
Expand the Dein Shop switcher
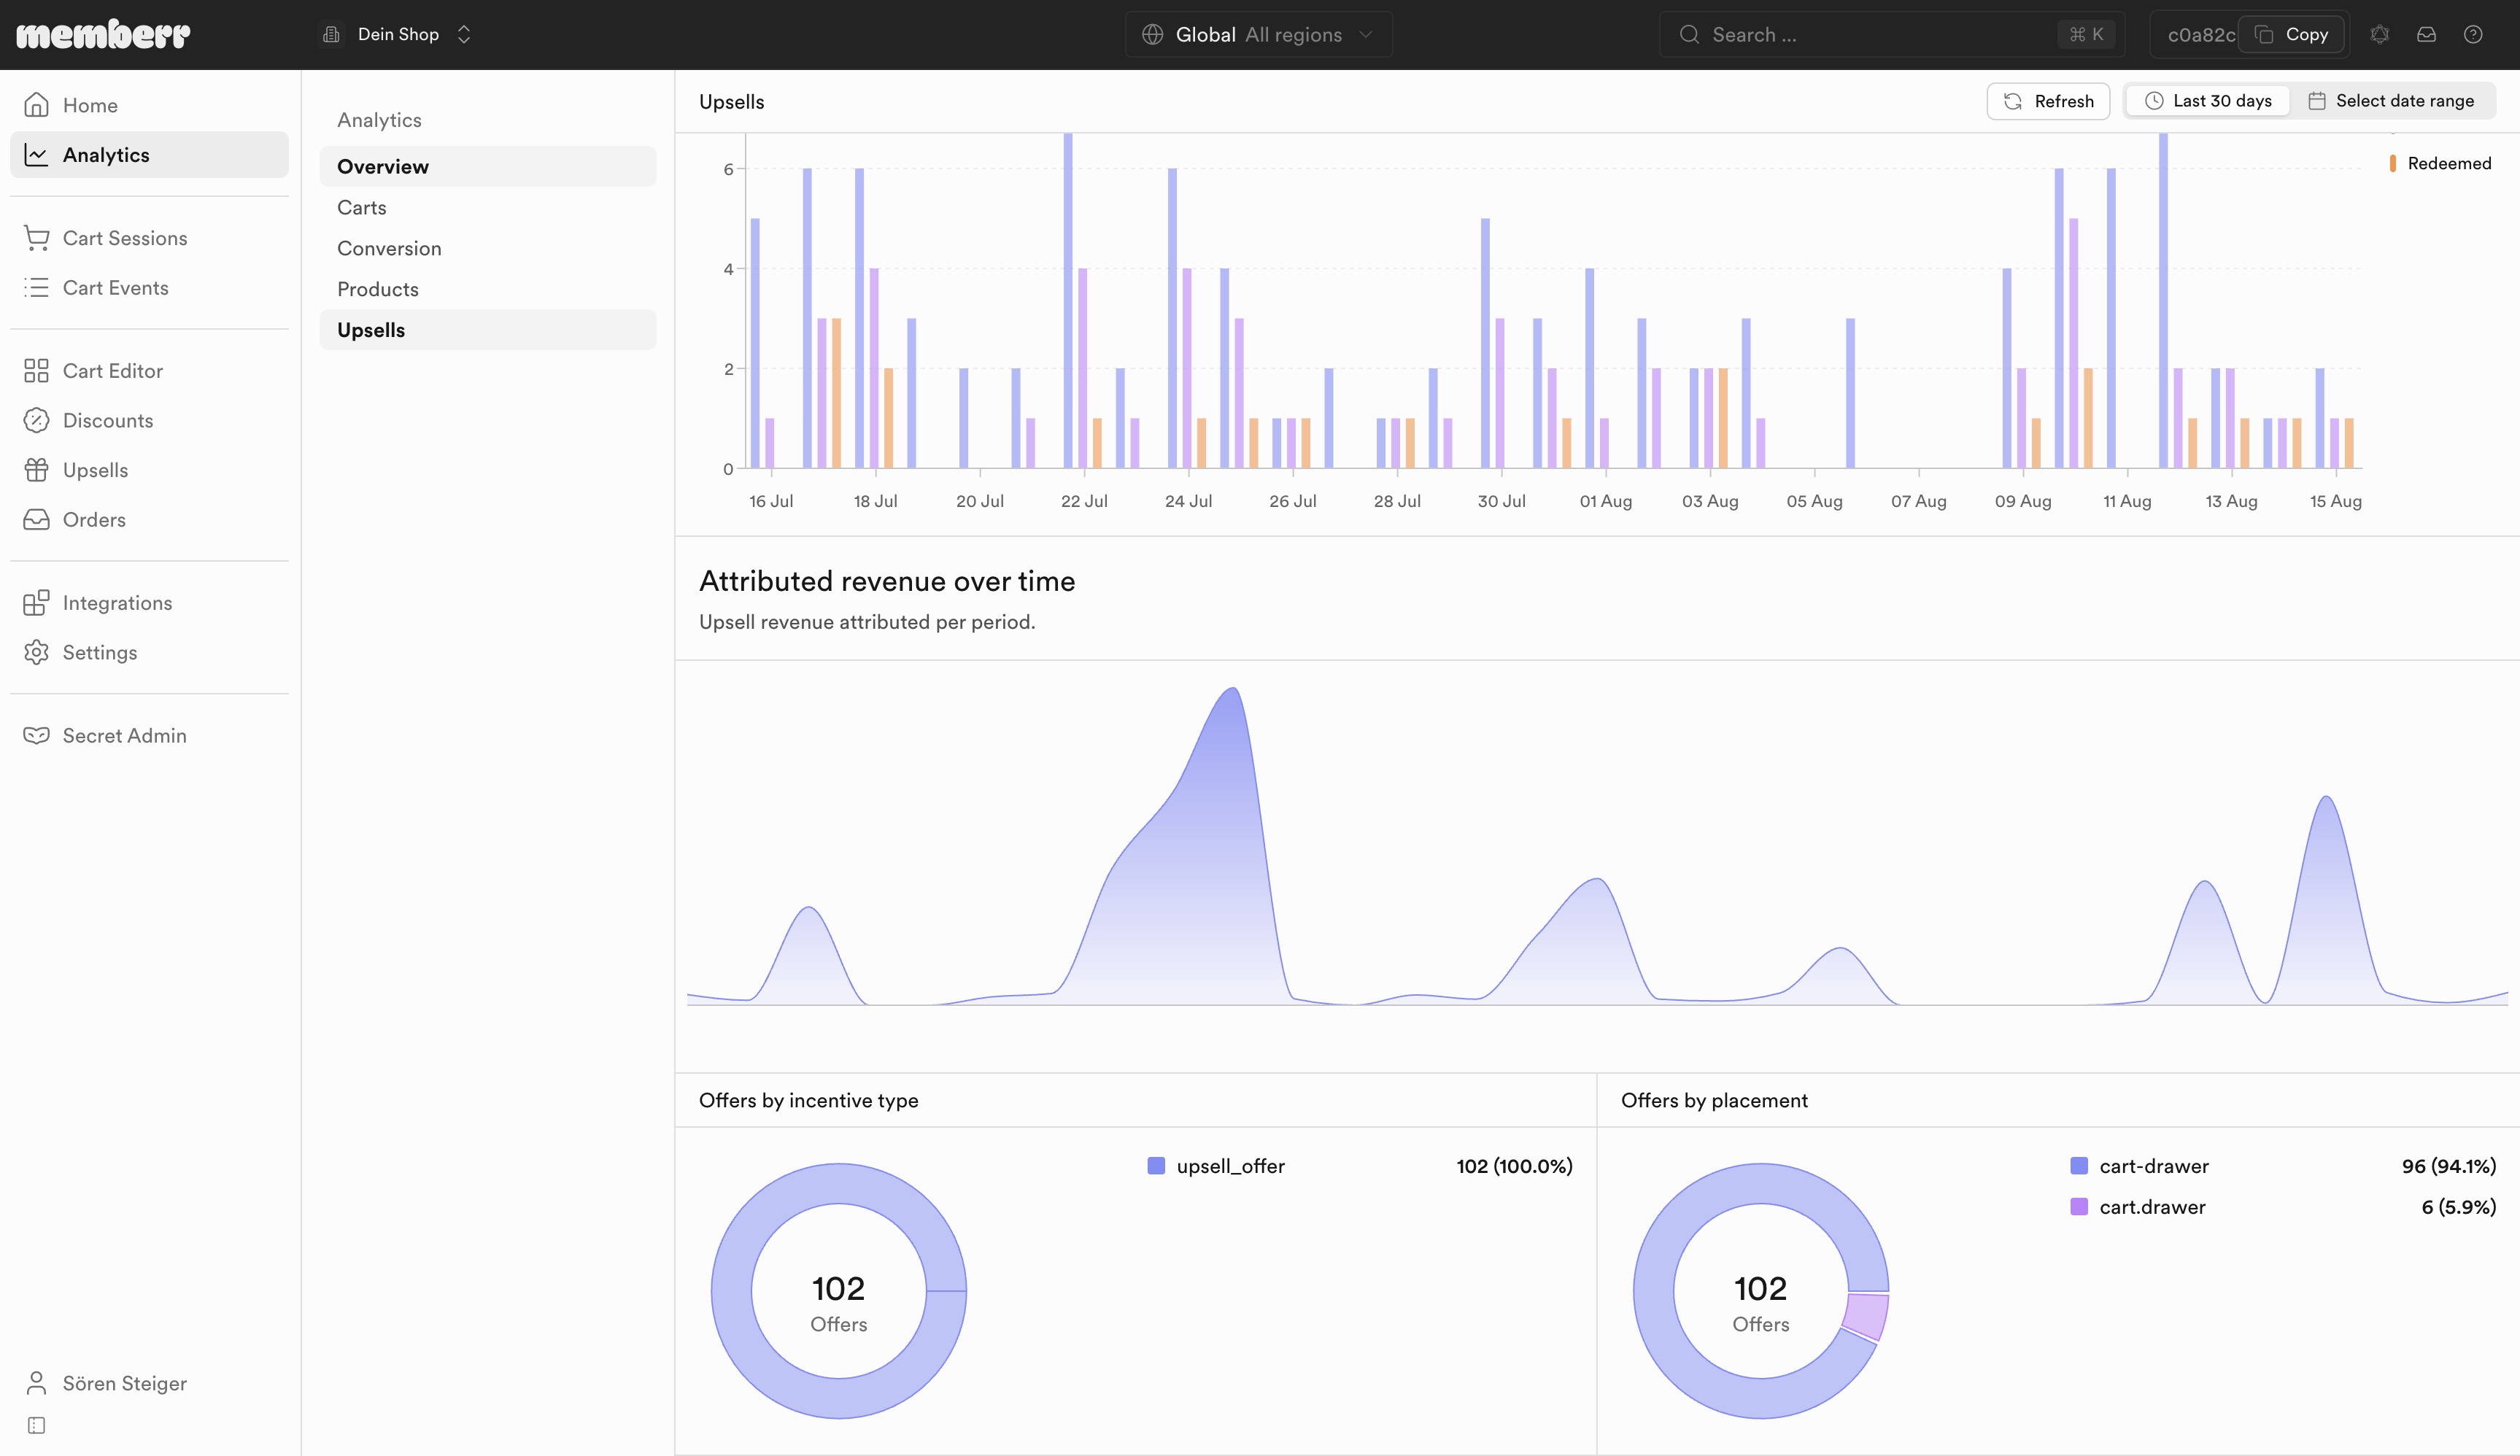pos(397,35)
